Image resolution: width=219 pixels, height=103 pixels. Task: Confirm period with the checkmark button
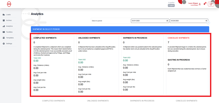[x=208, y=23]
